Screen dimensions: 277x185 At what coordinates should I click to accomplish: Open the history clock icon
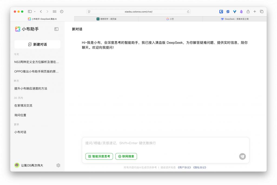point(61,11)
